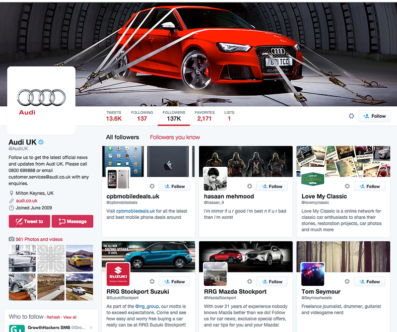Click the @hasaan_9 handle

click(214, 202)
